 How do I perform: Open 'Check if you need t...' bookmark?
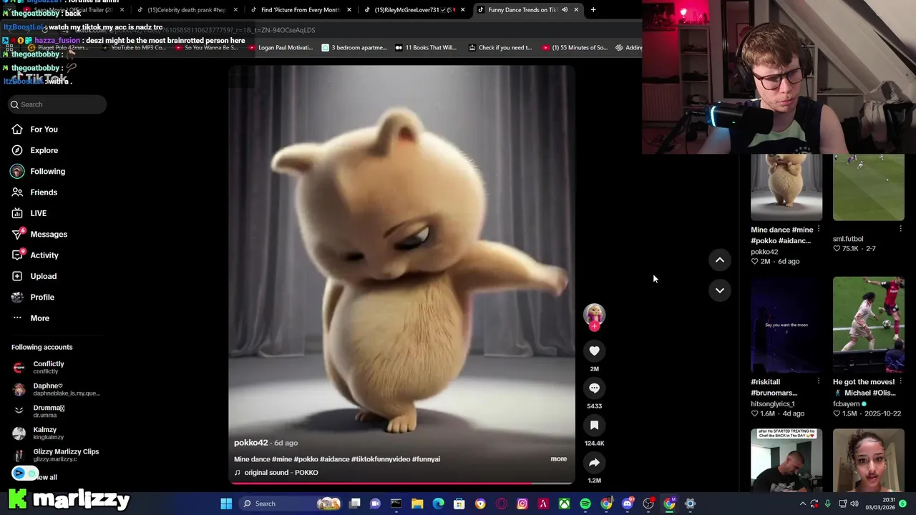[500, 48]
